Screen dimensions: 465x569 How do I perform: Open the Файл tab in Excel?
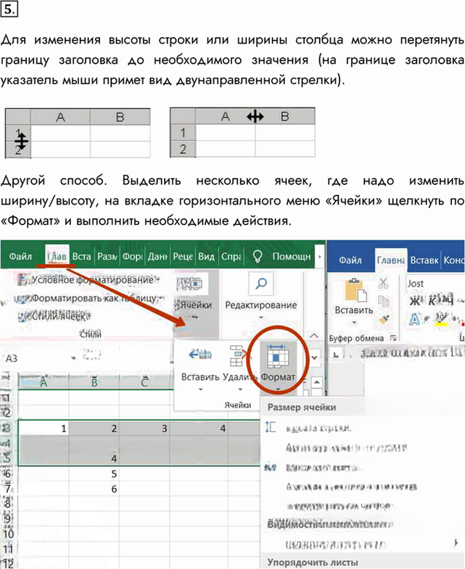coord(20,257)
